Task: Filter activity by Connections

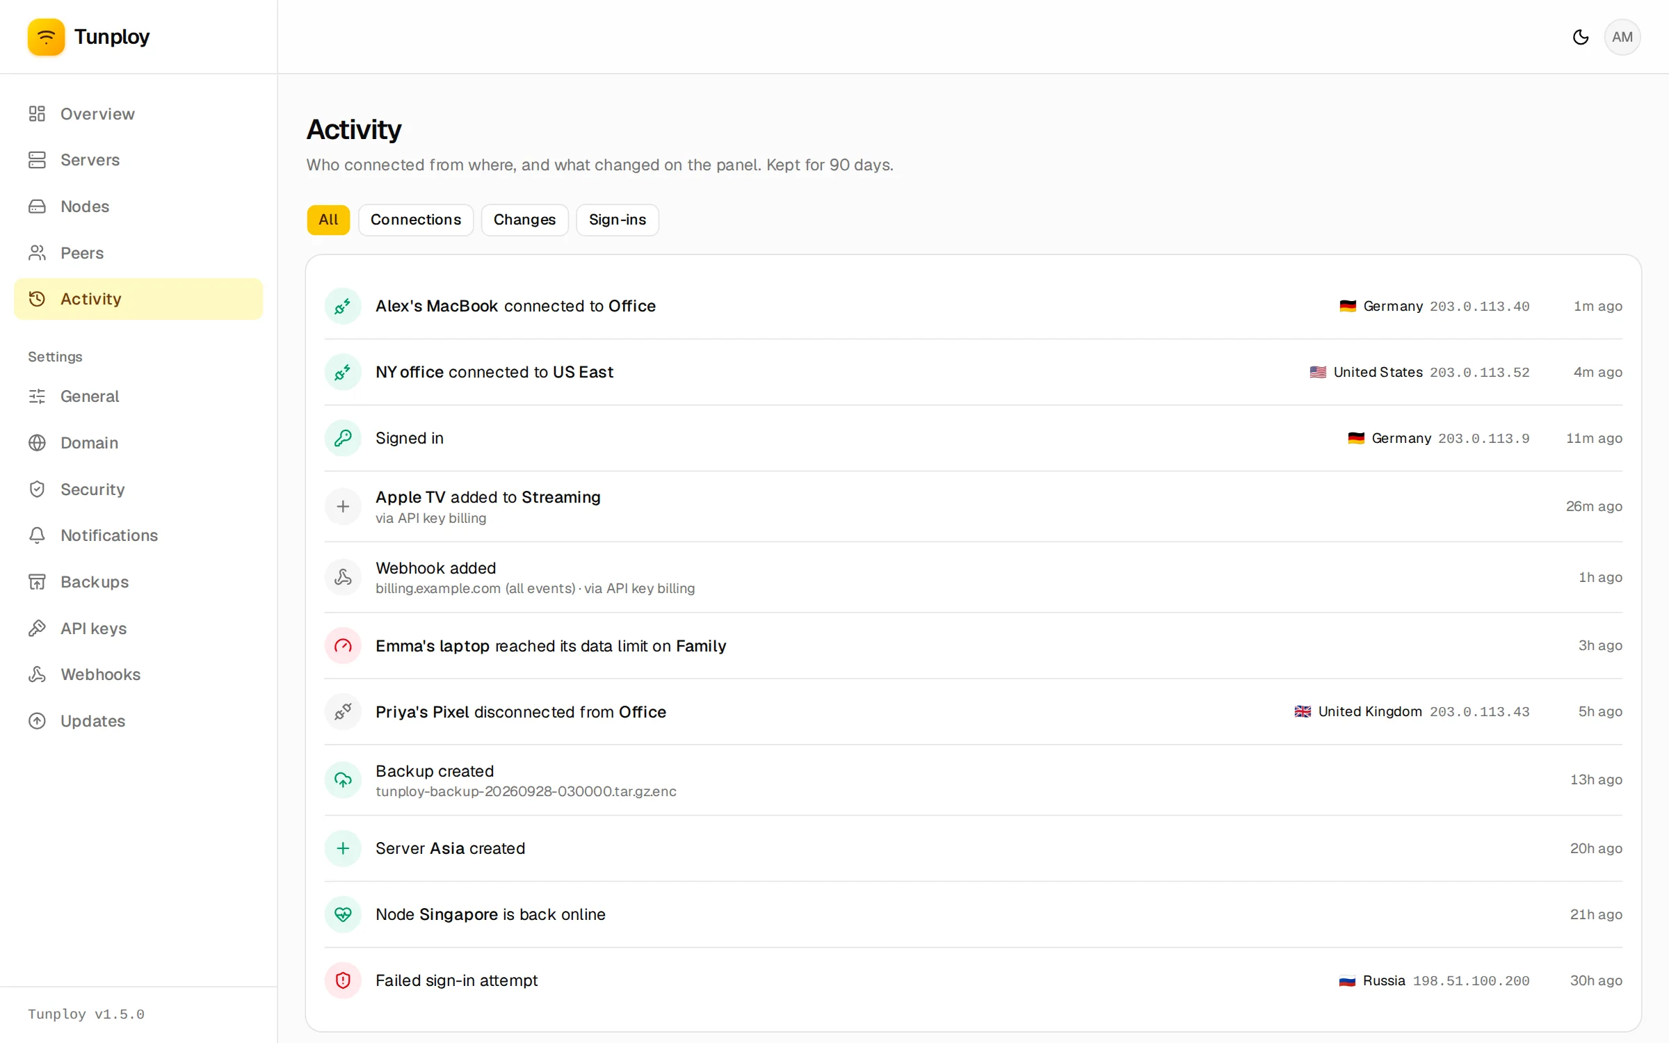Action: pos(416,220)
